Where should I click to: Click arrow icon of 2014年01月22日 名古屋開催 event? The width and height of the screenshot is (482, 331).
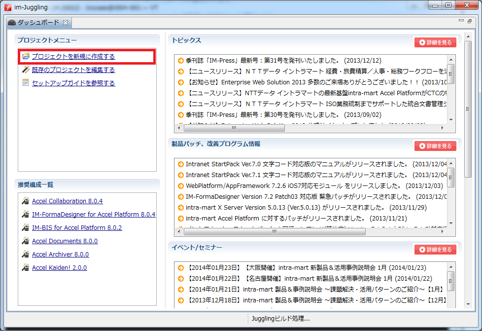(181, 279)
